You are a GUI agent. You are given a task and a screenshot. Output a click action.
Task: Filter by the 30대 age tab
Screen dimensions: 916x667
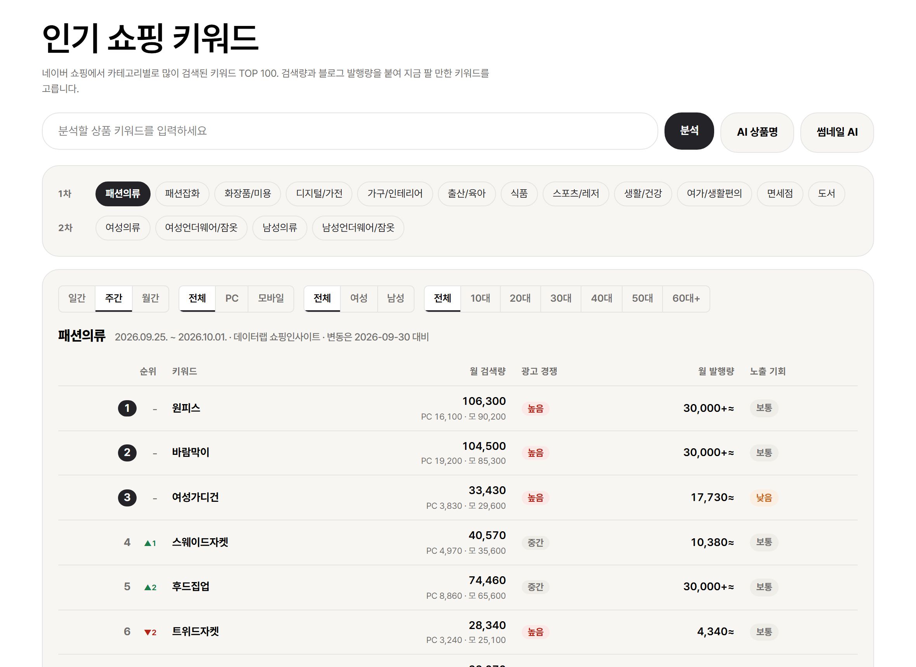click(x=560, y=298)
